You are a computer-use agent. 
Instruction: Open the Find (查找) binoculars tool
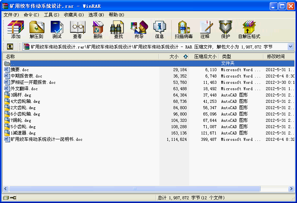pos(118,30)
